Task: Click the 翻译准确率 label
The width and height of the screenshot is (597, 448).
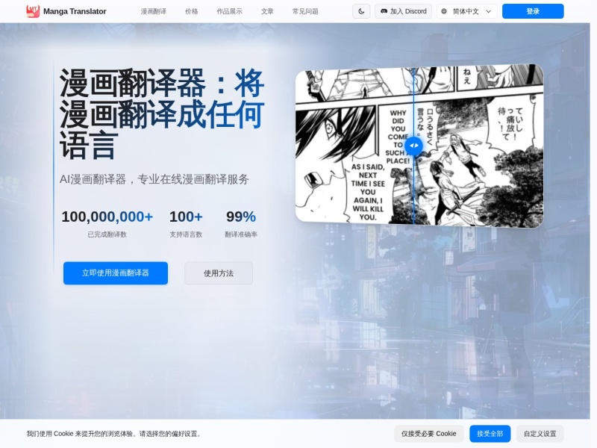Action: pos(241,234)
